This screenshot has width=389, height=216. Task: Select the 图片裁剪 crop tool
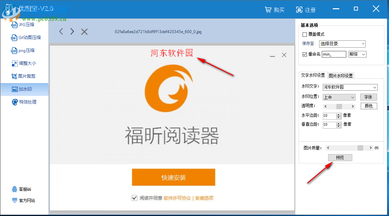click(x=24, y=76)
